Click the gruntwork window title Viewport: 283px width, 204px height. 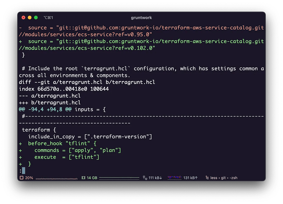pos(141,18)
